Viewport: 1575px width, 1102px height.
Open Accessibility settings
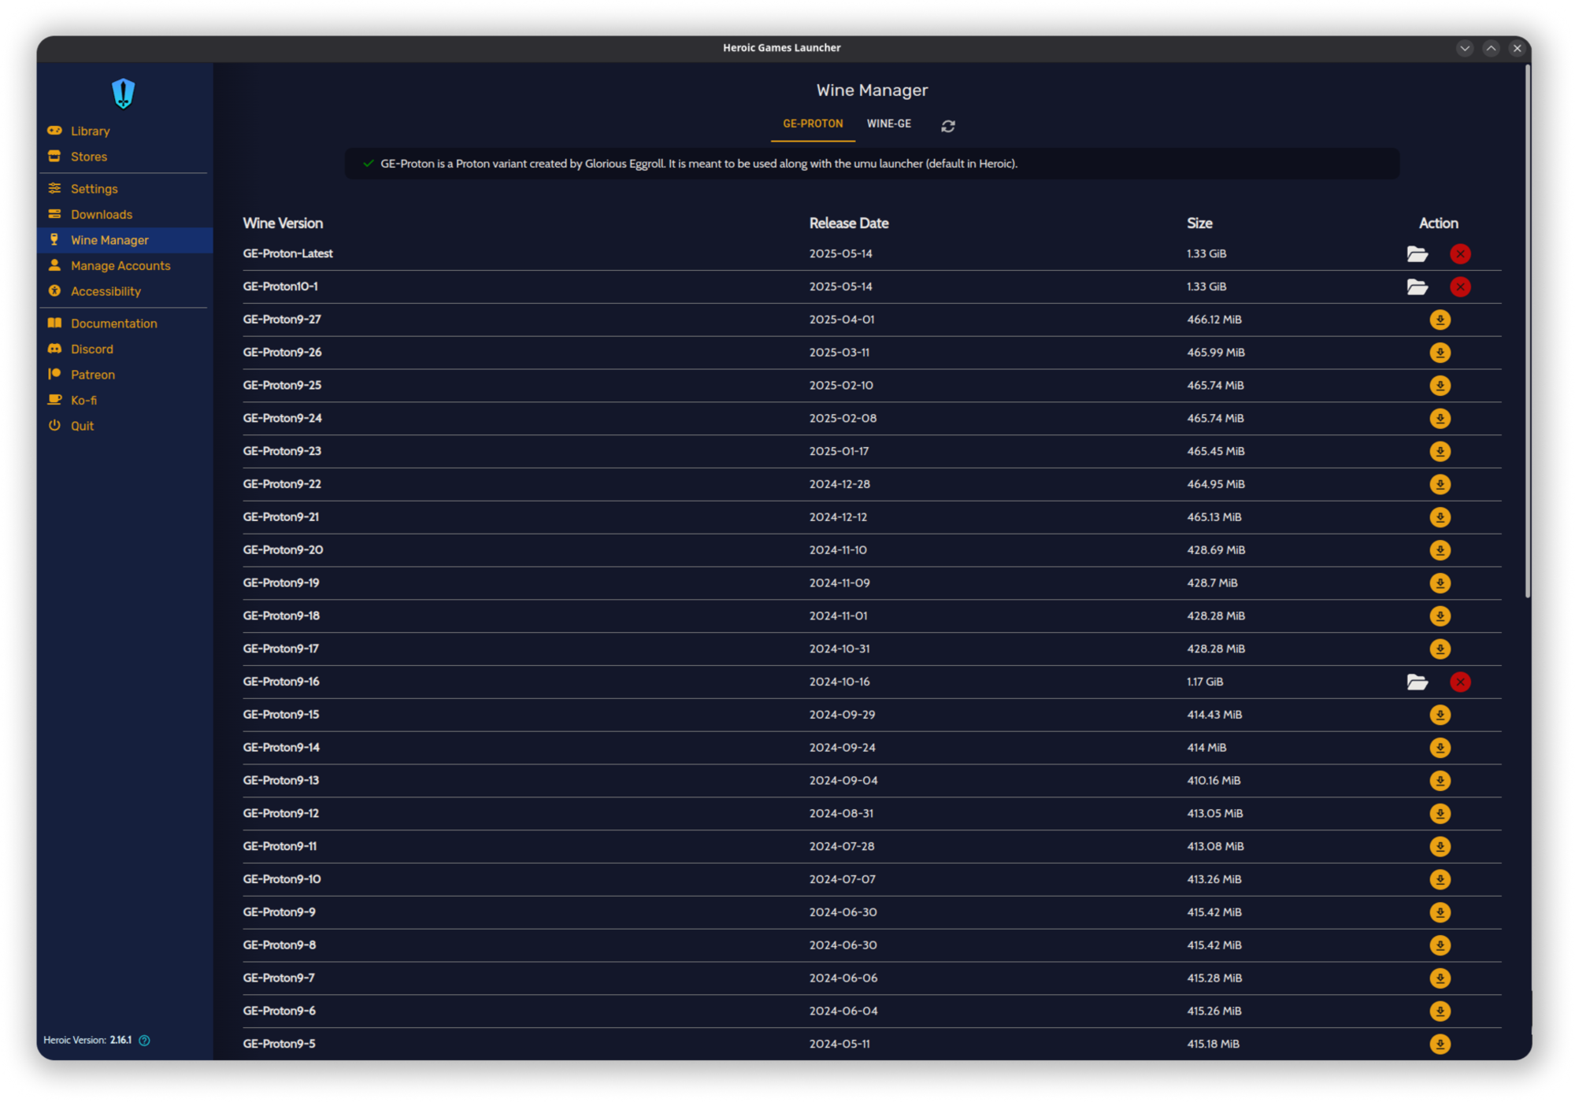(124, 291)
